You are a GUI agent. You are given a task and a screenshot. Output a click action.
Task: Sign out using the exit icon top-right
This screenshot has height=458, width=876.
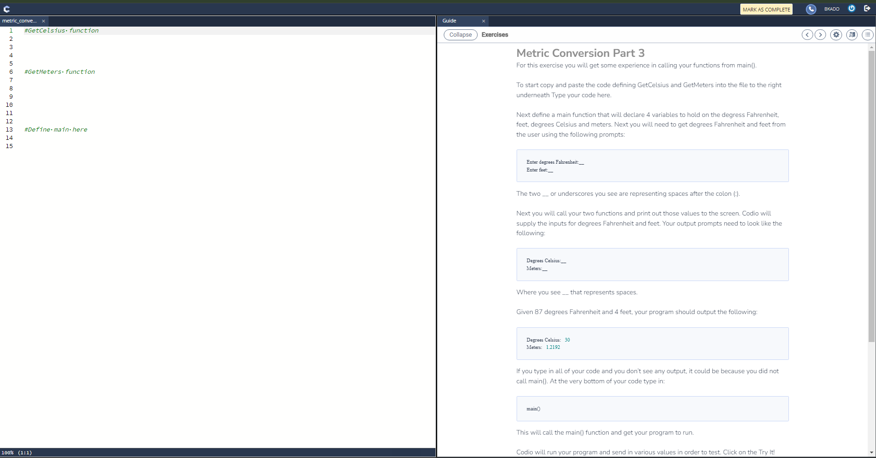(867, 8)
